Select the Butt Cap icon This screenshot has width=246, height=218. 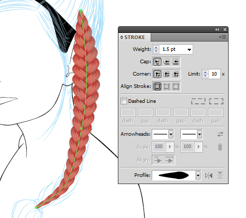157,62
